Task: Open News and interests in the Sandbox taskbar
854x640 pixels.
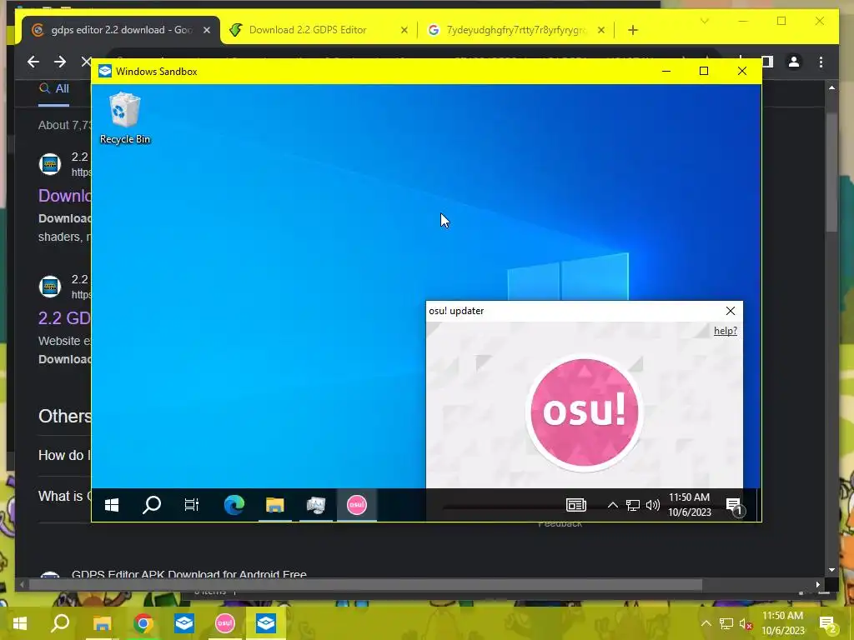Action: click(x=576, y=505)
